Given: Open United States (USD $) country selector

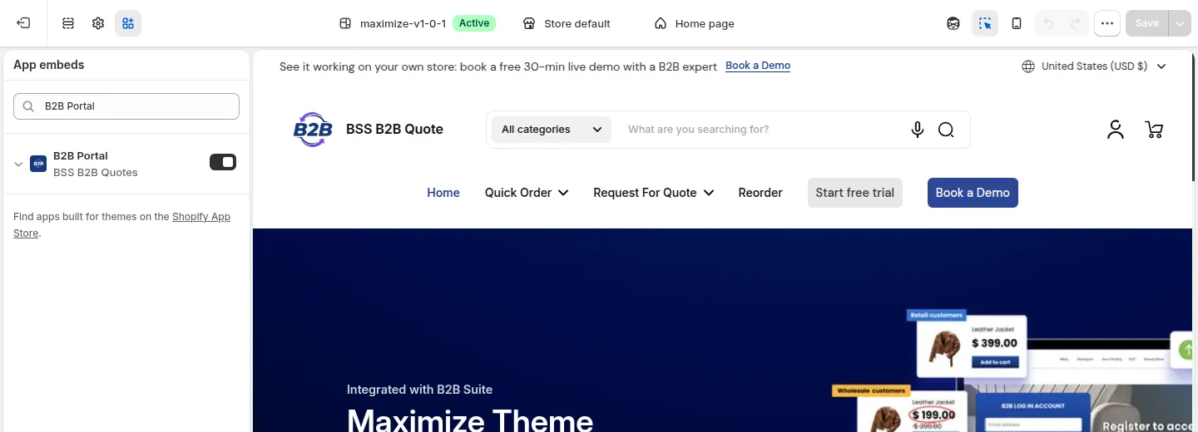Looking at the screenshot, I should 1094,66.
